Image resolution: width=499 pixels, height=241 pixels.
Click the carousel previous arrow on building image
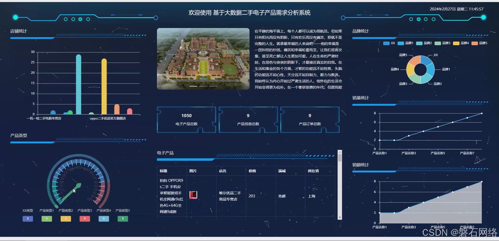pyautogui.click(x=166, y=59)
